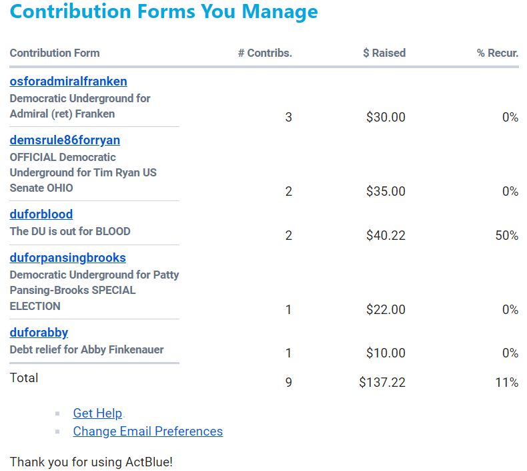Click the Thank you for using ActBlue text
Viewport: 527px width, 471px height.
coord(91,462)
